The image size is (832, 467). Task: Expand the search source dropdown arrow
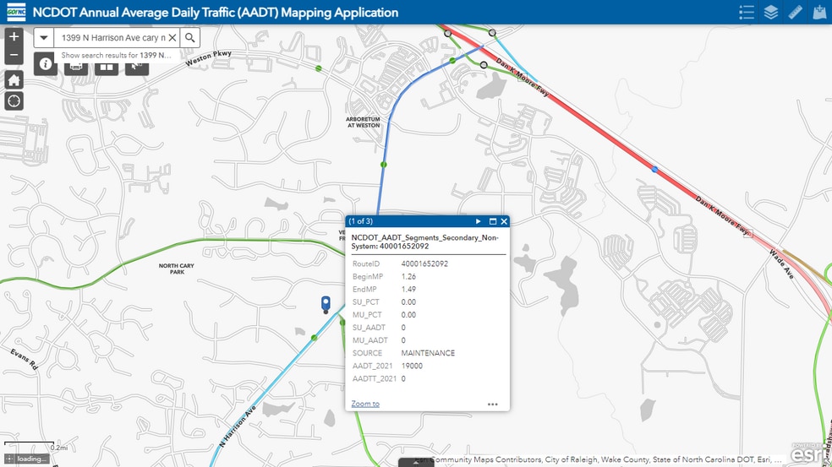pos(44,38)
